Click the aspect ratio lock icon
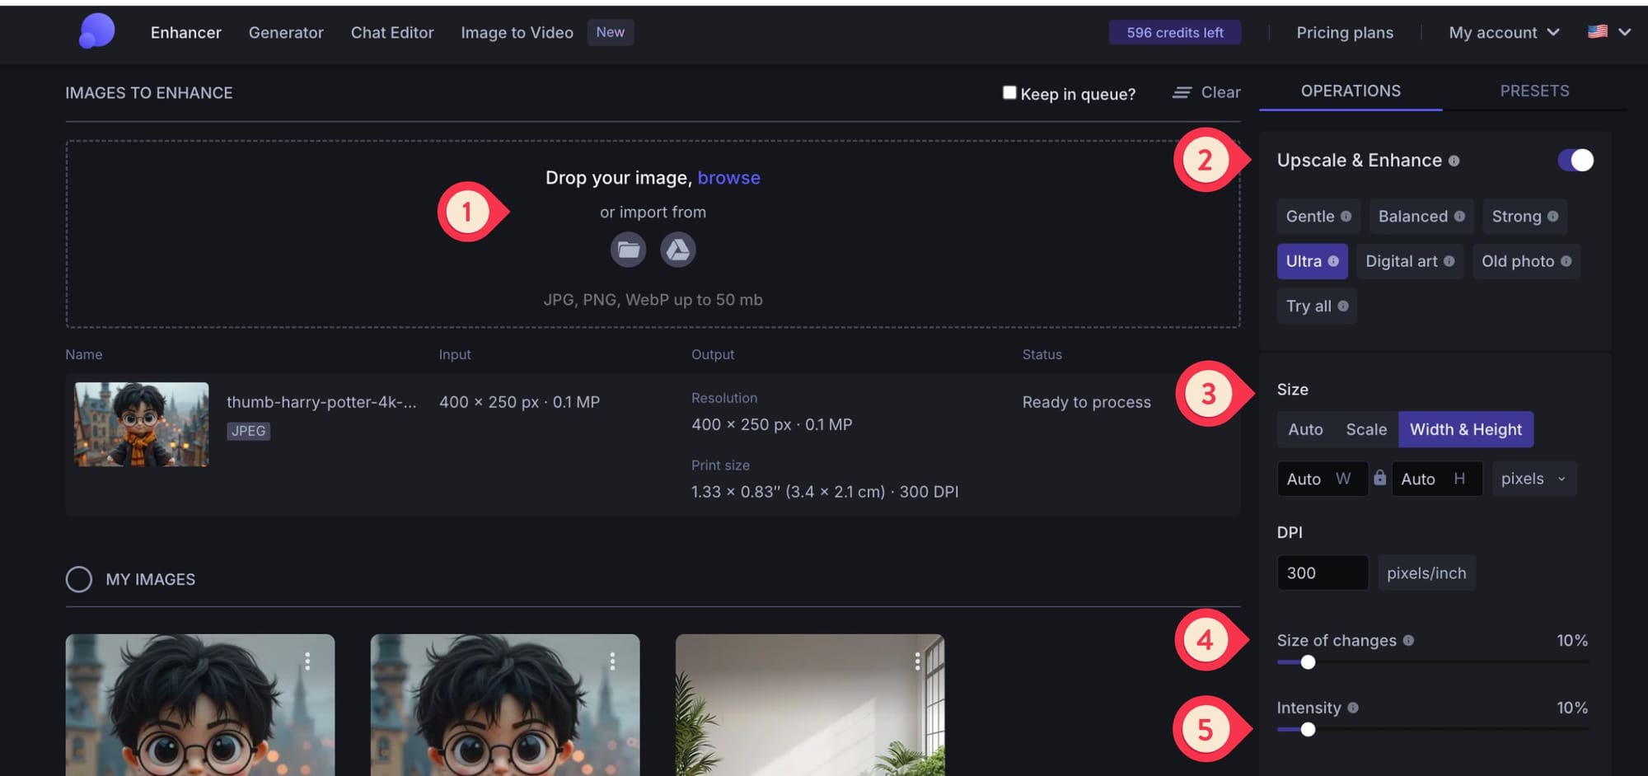 [x=1379, y=478]
